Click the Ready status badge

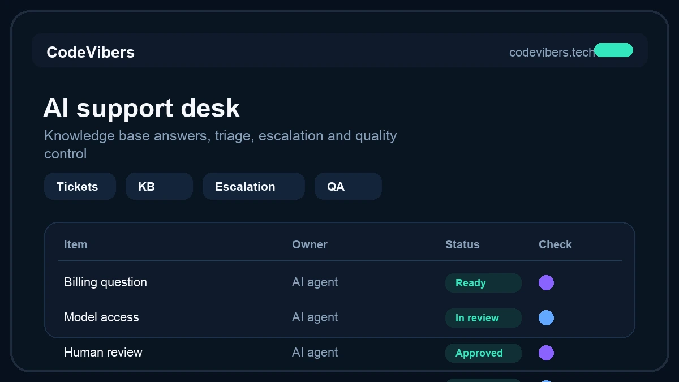483,283
